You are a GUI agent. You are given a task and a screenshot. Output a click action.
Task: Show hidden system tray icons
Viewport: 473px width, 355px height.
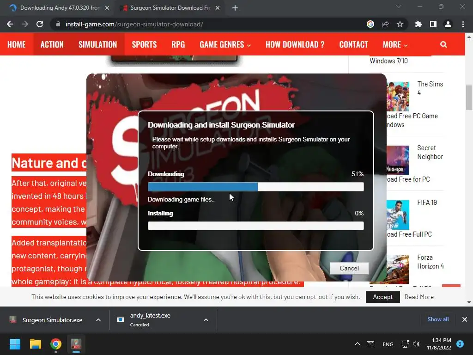coord(358,344)
